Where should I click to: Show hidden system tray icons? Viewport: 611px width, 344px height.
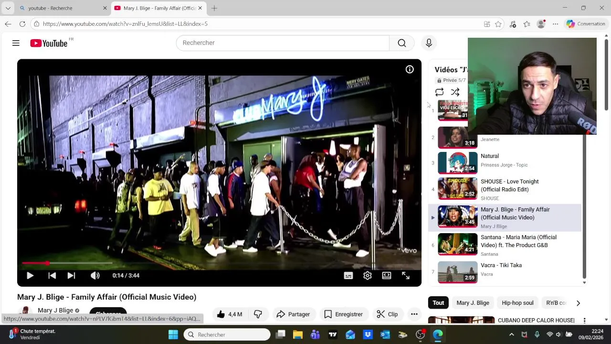(512, 334)
